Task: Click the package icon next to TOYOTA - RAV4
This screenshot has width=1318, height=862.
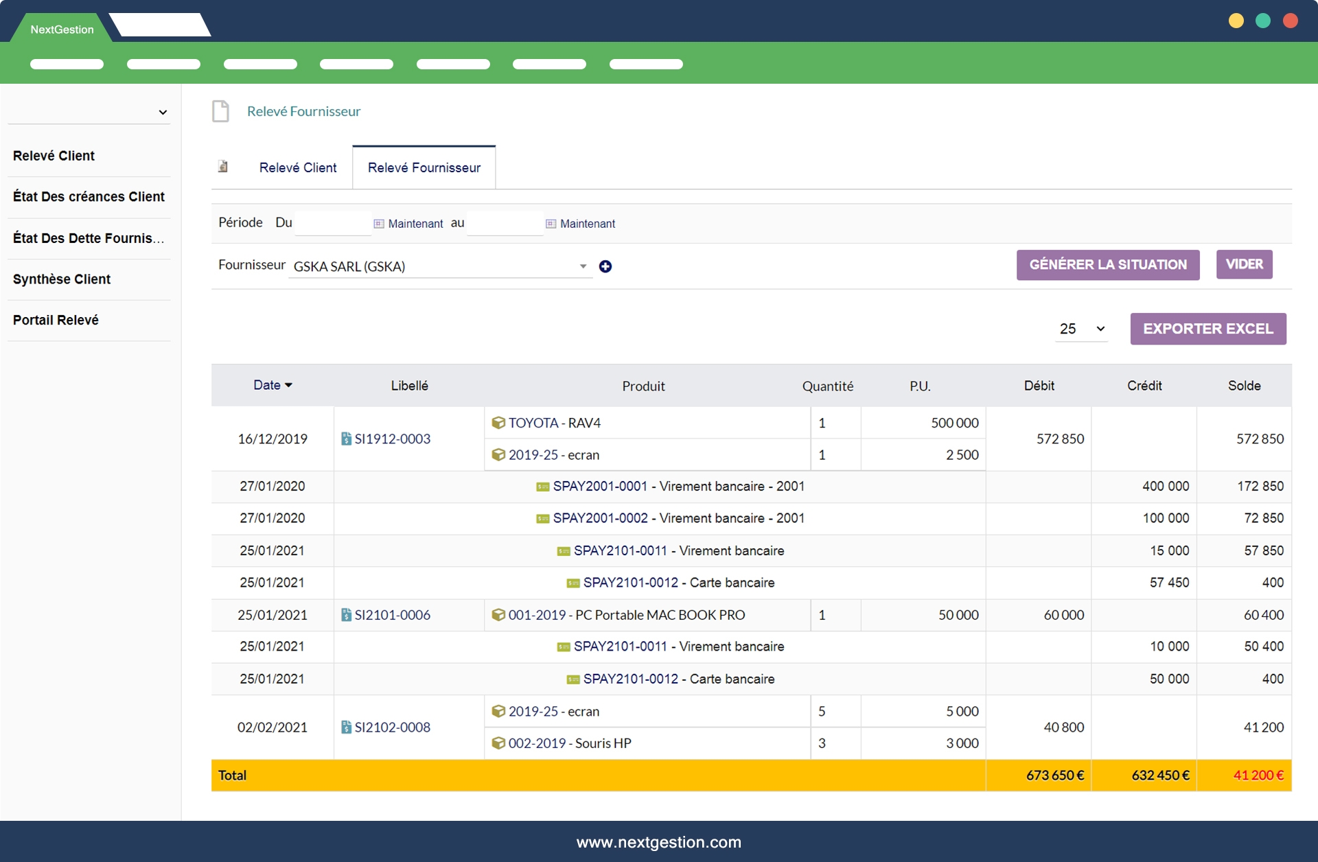Action: [498, 423]
